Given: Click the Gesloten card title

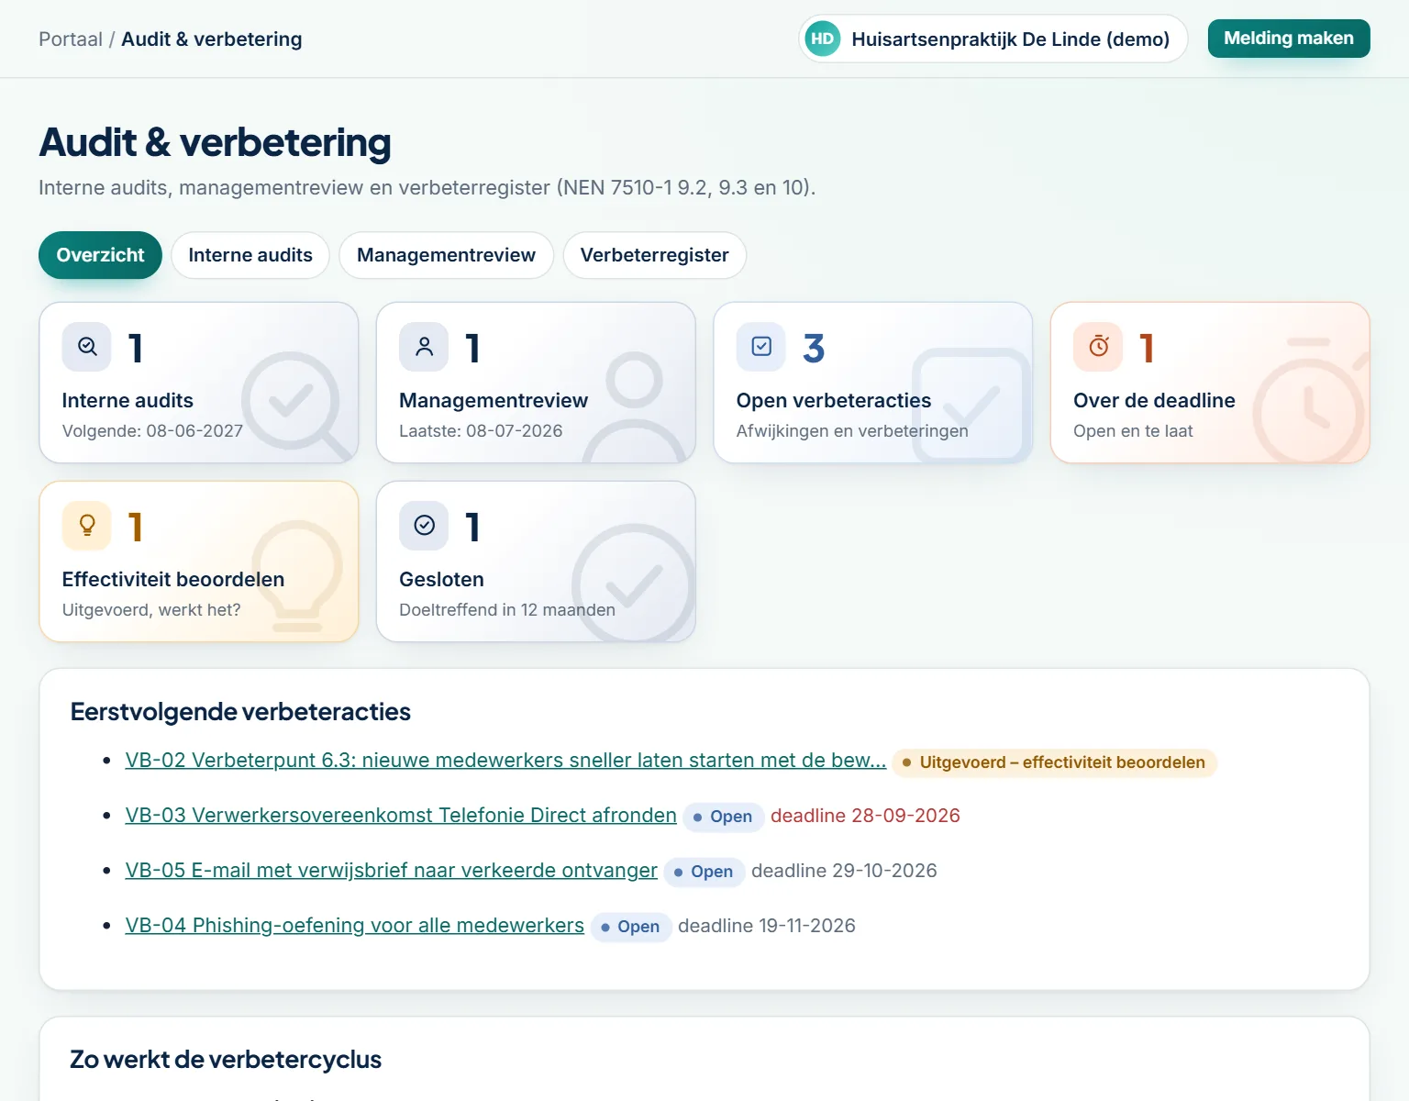Looking at the screenshot, I should tap(441, 580).
